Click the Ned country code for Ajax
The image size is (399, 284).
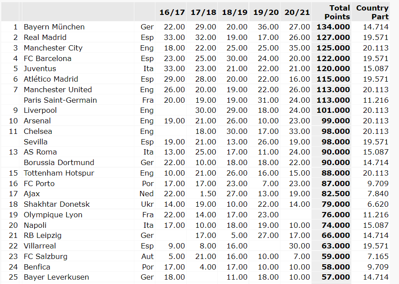coord(147,194)
